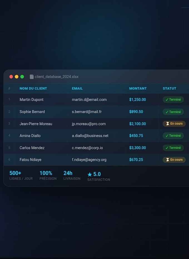
Task: Select the Carlos Mendez name cell
Action: [x=32, y=148]
